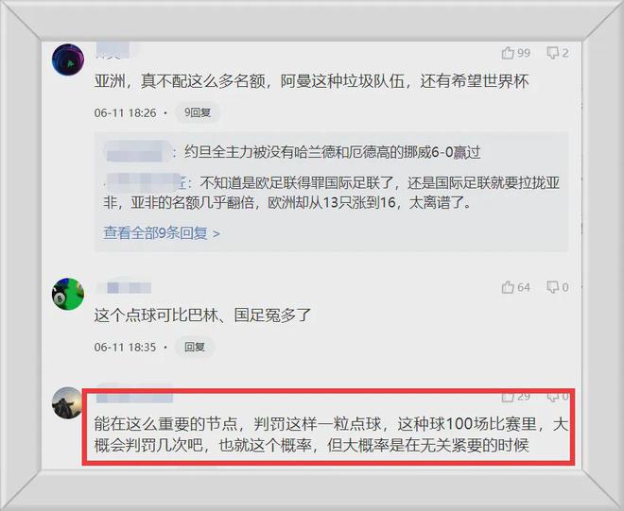
Task: Click the 06-11 18:26 timestamp
Action: pos(126,113)
